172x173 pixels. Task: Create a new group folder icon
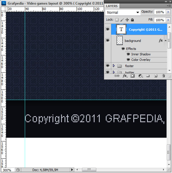[148, 76]
